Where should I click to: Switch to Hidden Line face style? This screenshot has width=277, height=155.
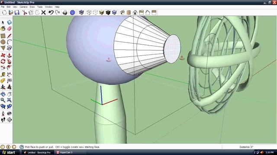95,12
